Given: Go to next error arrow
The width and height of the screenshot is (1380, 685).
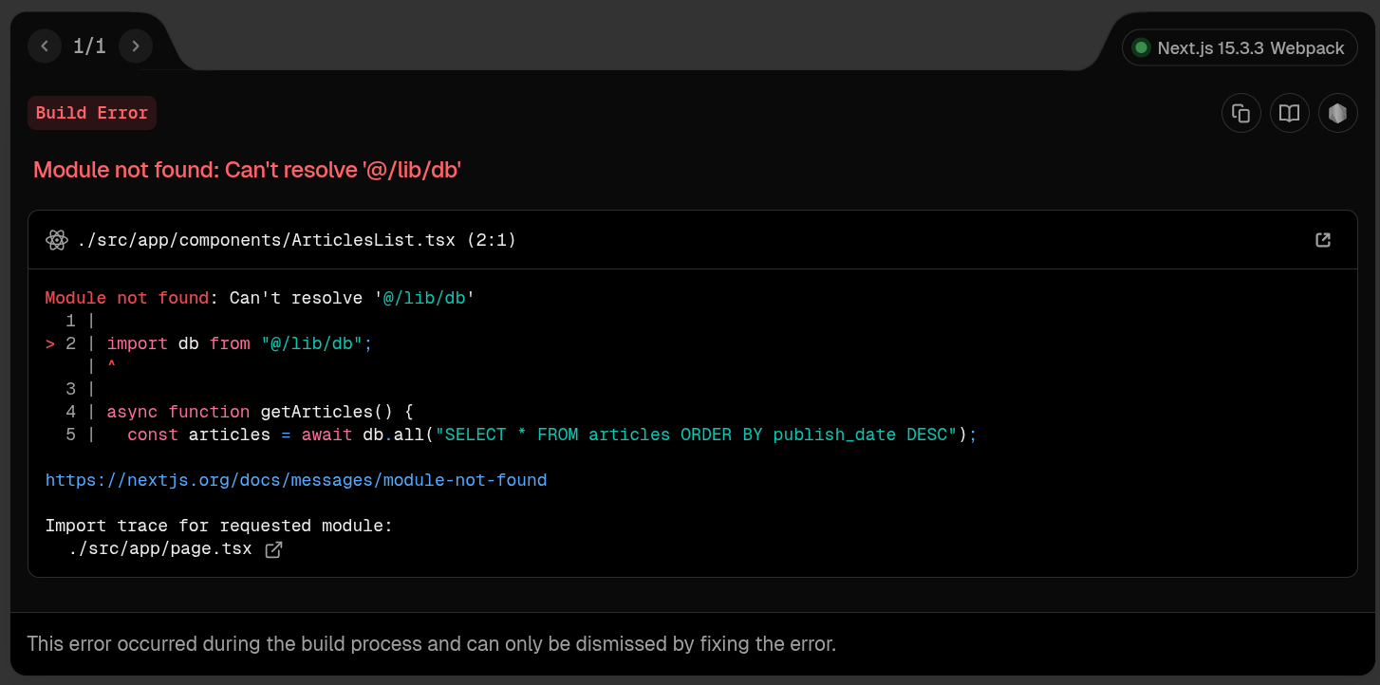Looking at the screenshot, I should pyautogui.click(x=136, y=46).
